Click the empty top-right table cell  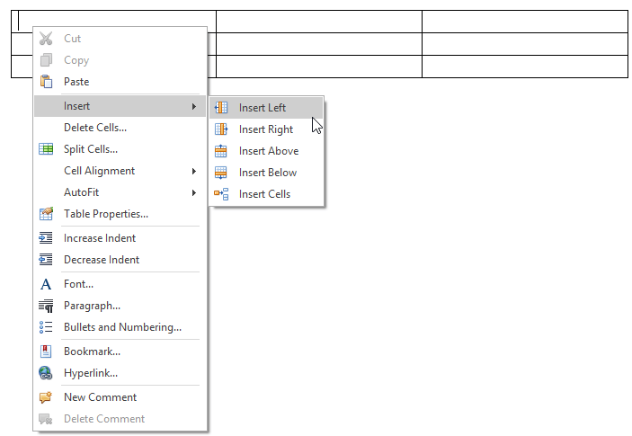(x=525, y=22)
